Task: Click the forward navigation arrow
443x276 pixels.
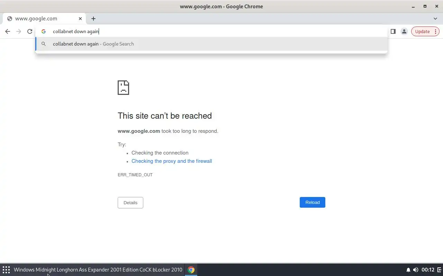Action: 19,31
